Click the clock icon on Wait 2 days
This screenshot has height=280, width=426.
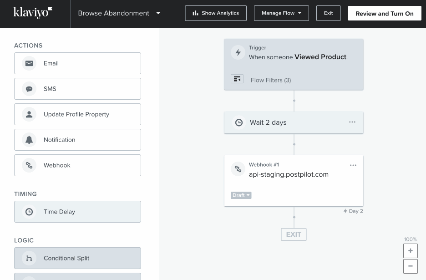[239, 122]
